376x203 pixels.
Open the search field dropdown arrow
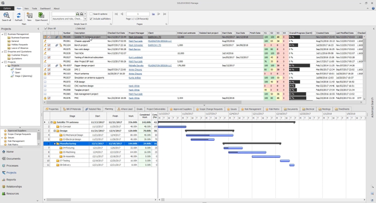[85, 14]
